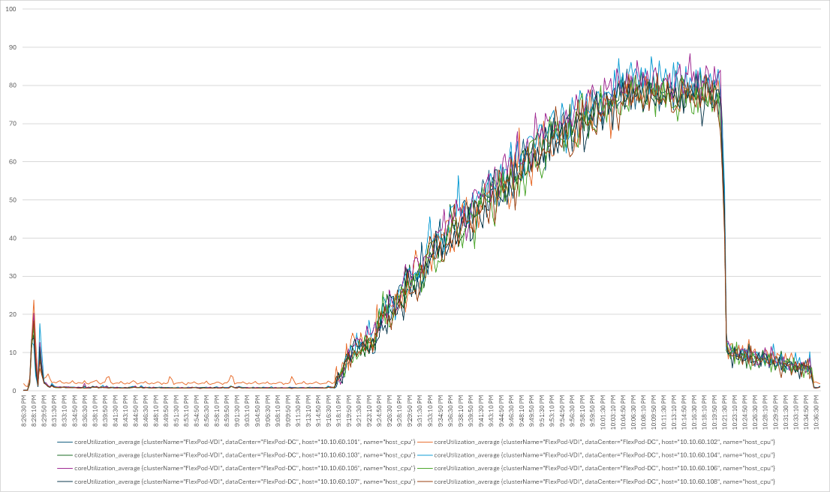Click the y-axis label 80
Screen dimensions: 830x492
pos(12,85)
